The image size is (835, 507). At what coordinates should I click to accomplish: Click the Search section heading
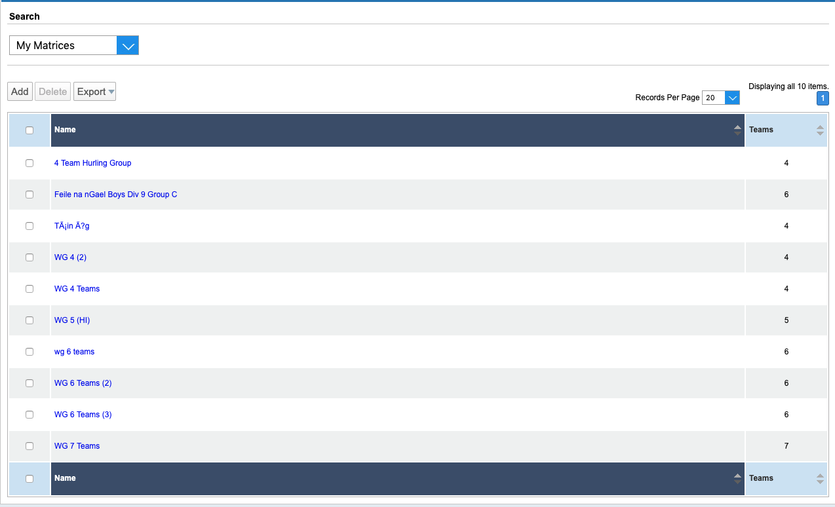pyautogui.click(x=24, y=16)
